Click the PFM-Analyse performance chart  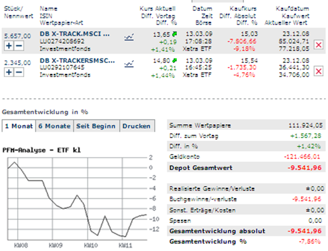pyautogui.click(x=76, y=200)
